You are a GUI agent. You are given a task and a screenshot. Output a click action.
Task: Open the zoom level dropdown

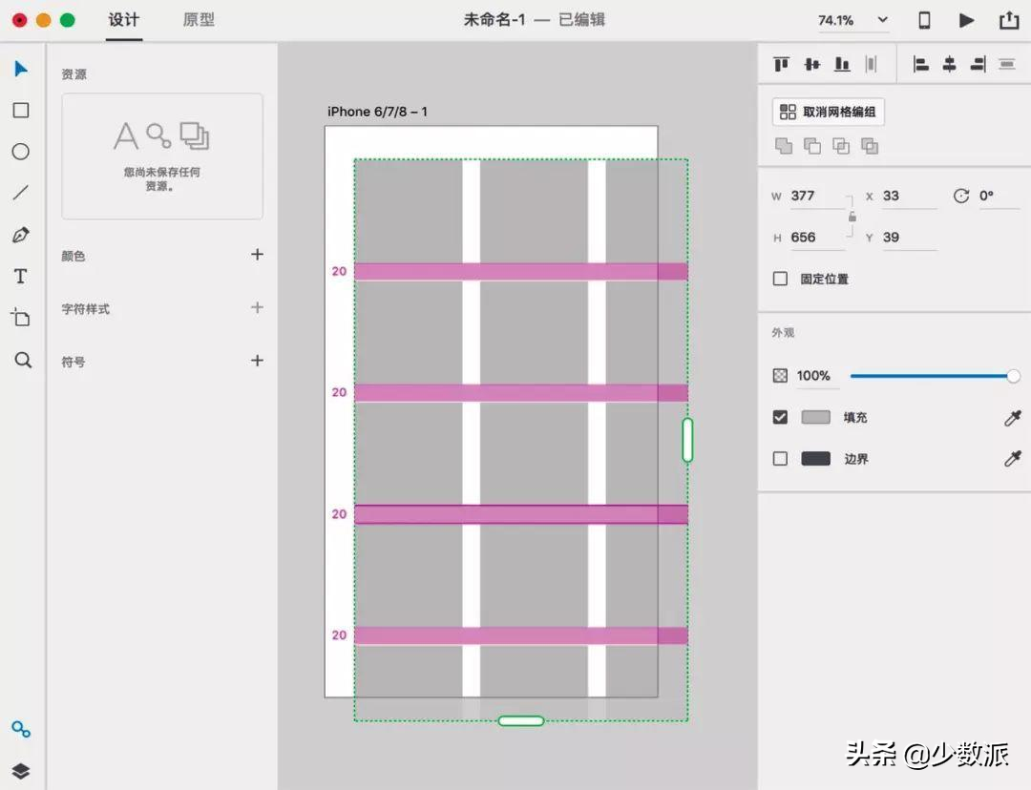[x=882, y=20]
